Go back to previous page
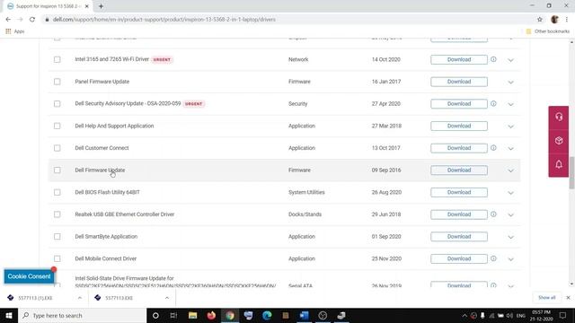Image resolution: width=575 pixels, height=323 pixels. click(x=8, y=20)
